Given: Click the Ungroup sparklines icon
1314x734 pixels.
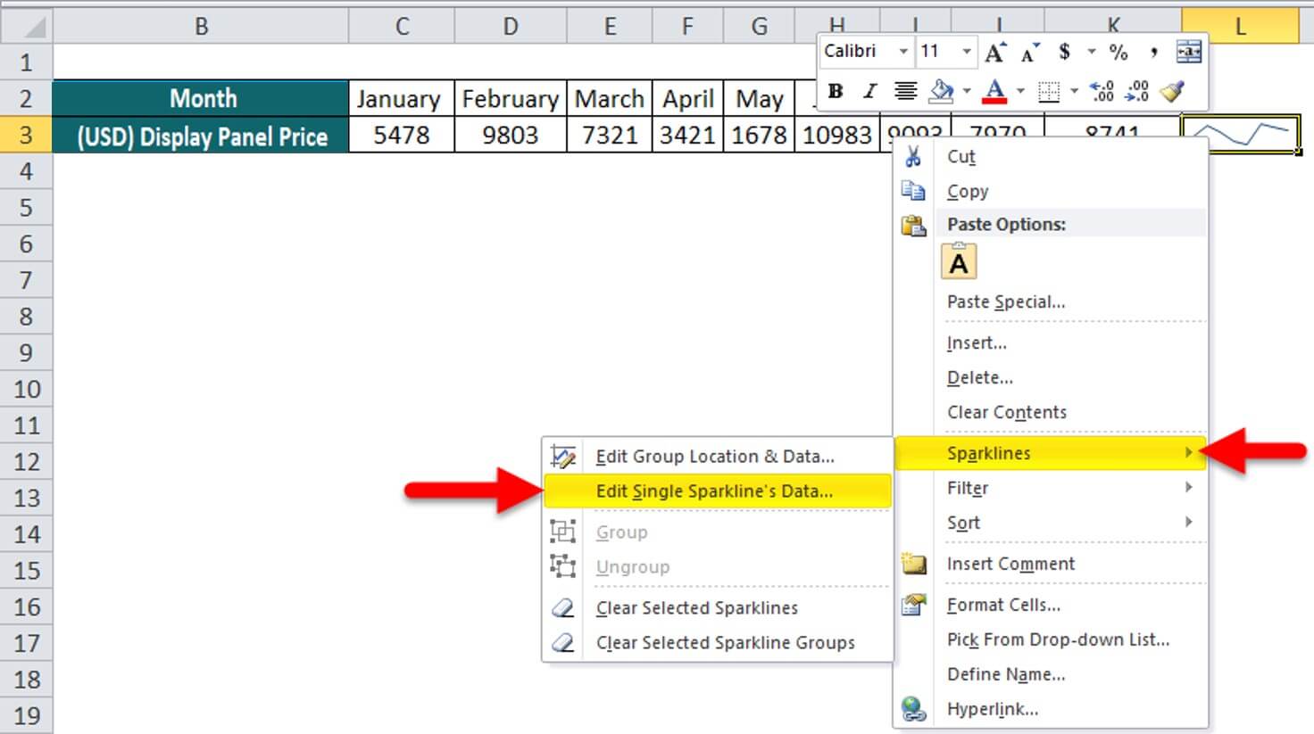Looking at the screenshot, I should click(562, 566).
